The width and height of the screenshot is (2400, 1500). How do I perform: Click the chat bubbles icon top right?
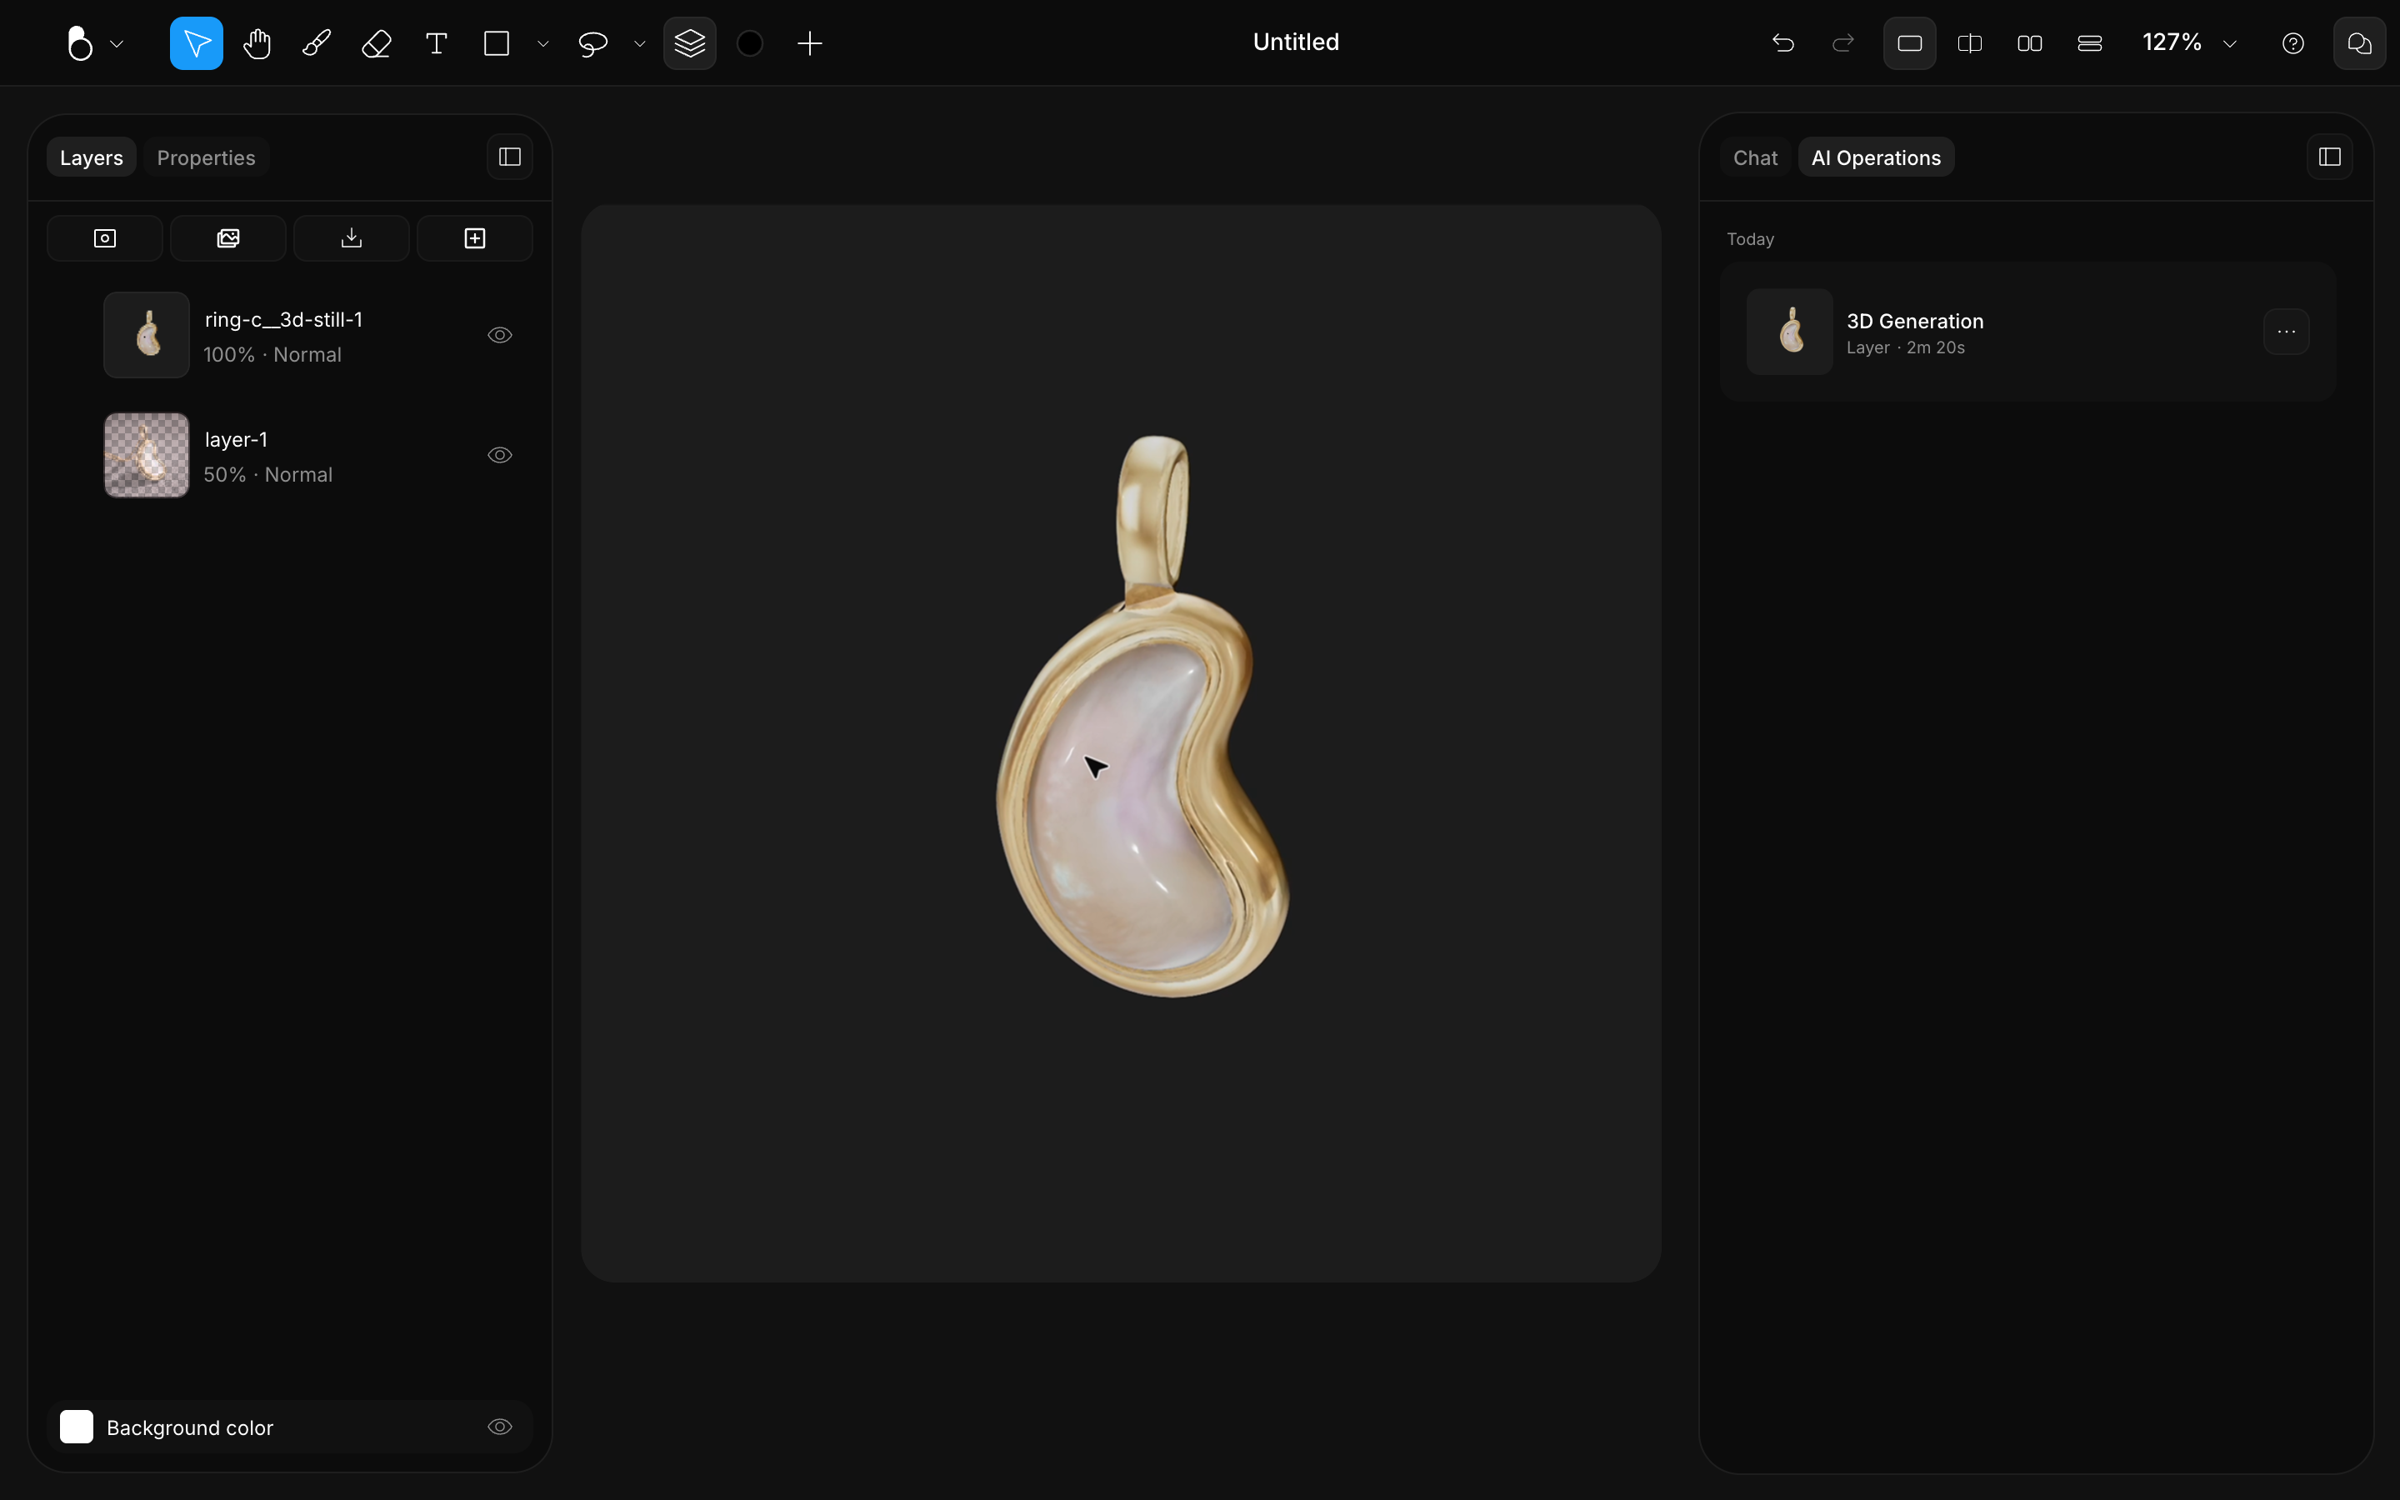2360,43
